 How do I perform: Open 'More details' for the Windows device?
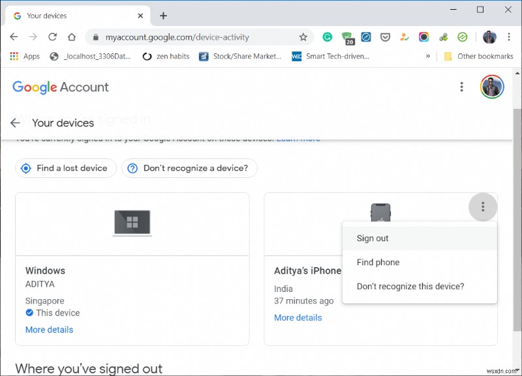pos(49,330)
